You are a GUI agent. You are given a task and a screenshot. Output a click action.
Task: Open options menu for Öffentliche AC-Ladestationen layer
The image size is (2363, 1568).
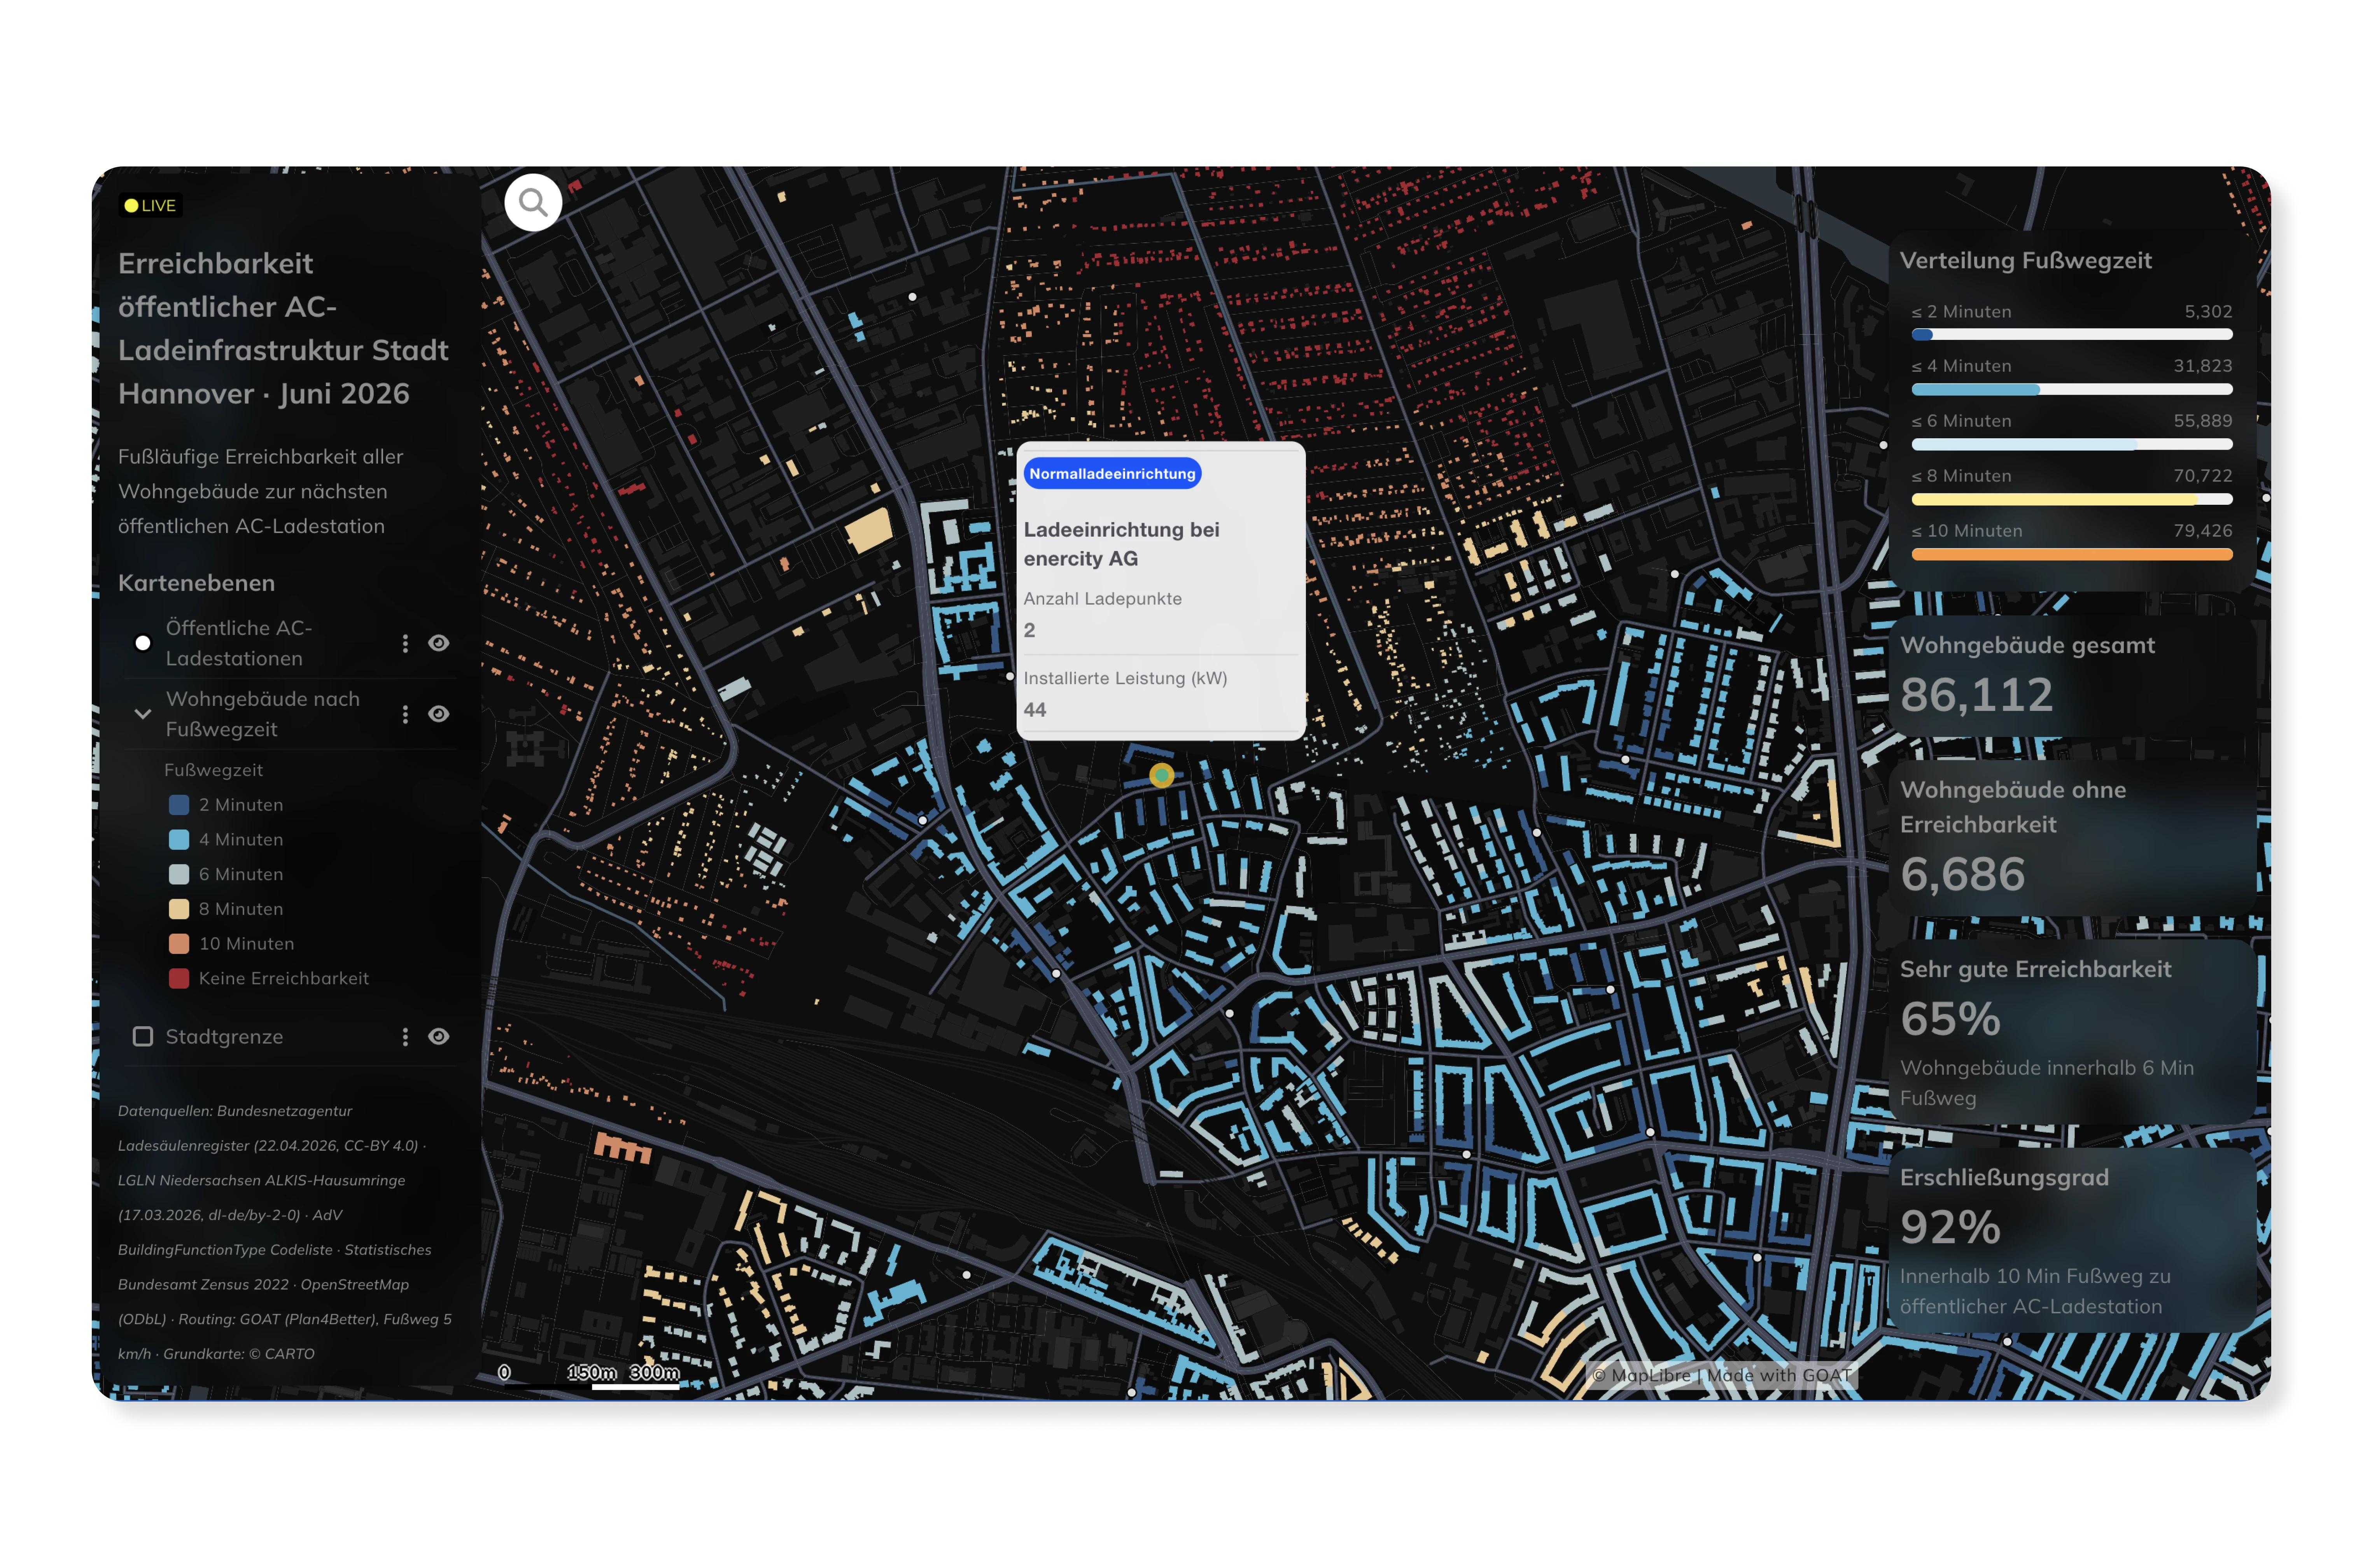(405, 643)
